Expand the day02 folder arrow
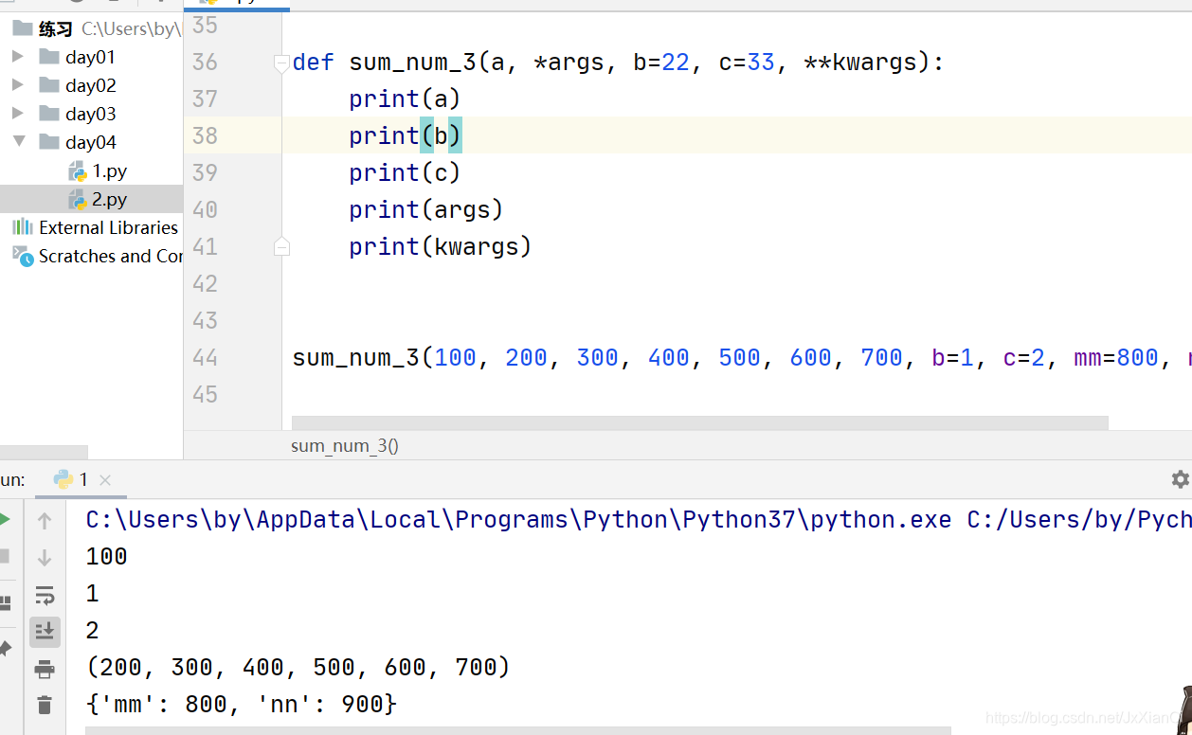 (x=17, y=85)
